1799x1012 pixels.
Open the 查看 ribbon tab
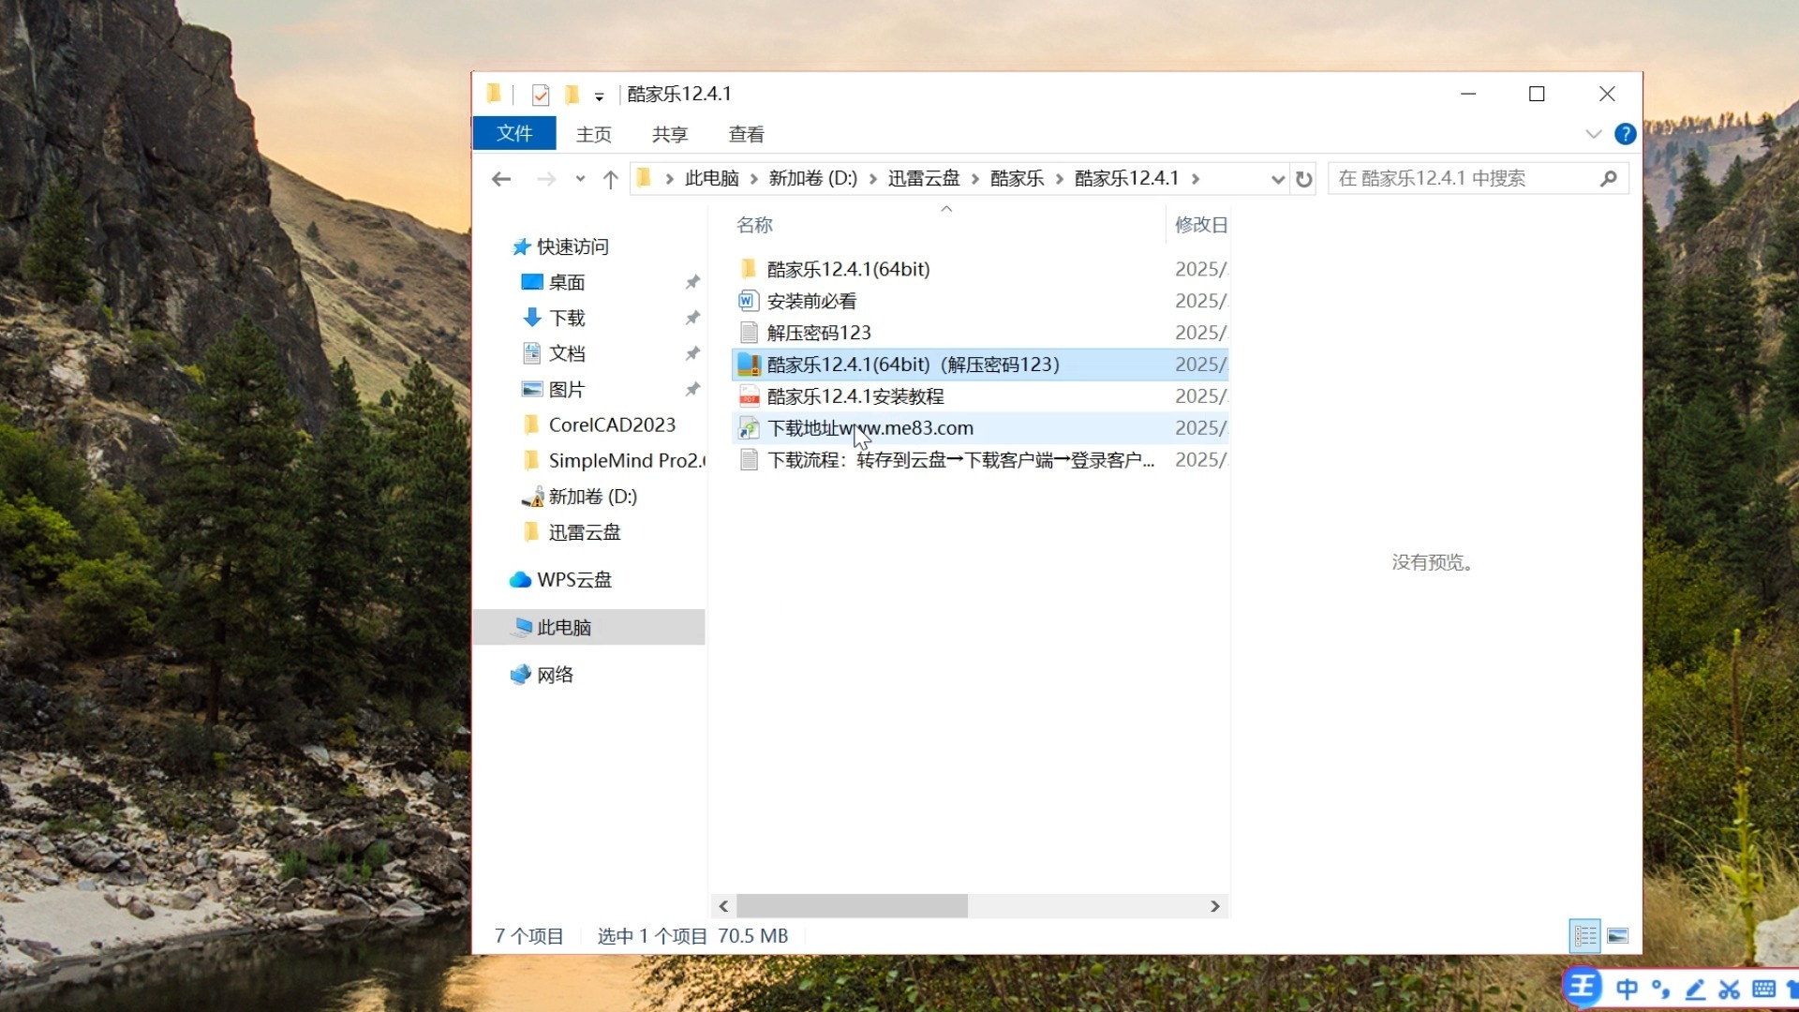click(747, 134)
